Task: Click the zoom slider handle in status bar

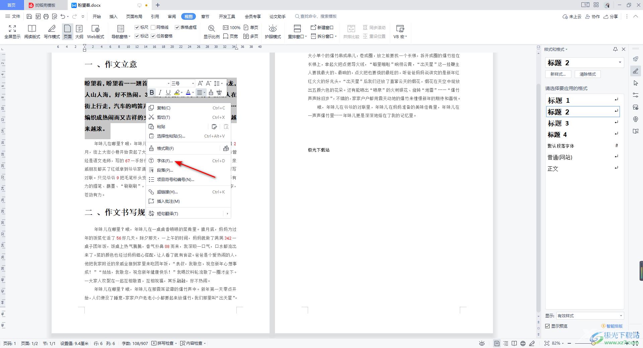Action: [x=593, y=343]
